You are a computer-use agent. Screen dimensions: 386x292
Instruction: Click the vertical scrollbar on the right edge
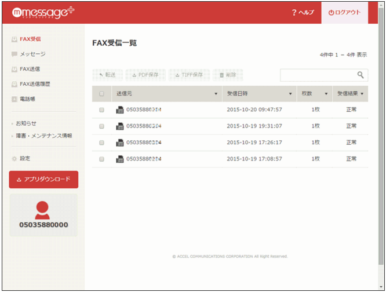click(381, 145)
